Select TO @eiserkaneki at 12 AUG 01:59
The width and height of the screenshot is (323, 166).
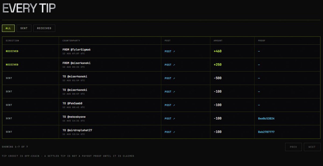[x=75, y=76]
